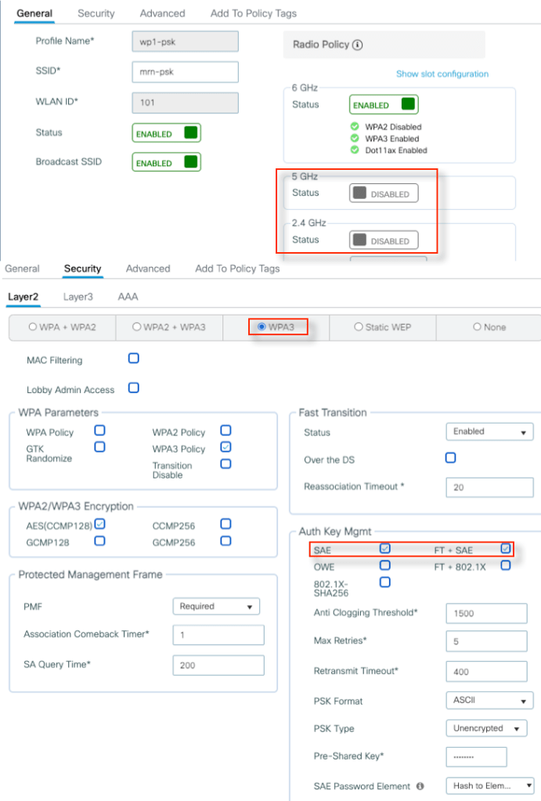Open the AAA sub-tab
This screenshot has width=541, height=801.
(128, 298)
